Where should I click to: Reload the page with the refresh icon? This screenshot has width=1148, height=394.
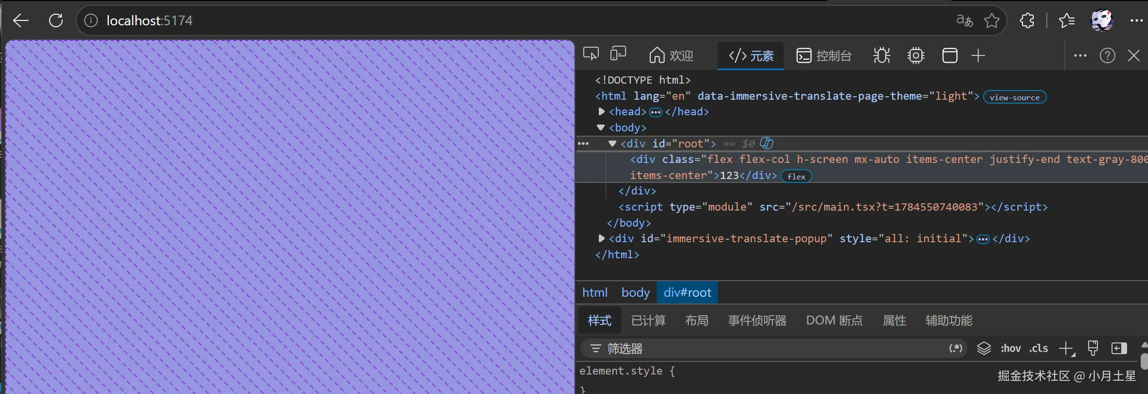pos(56,20)
